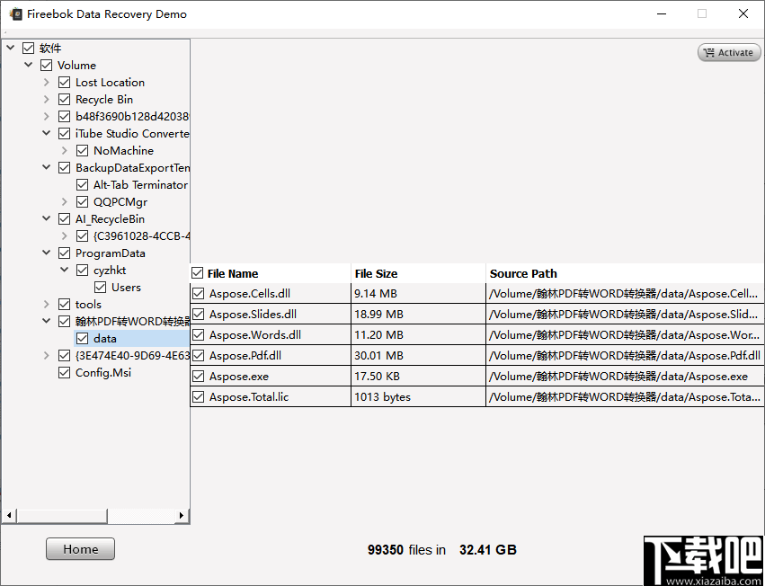The width and height of the screenshot is (765, 586).
Task: Click the shopping cart icon on Activate button
Action: (x=709, y=52)
